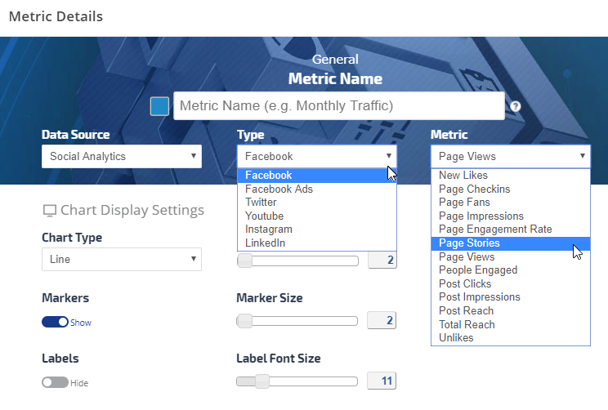This screenshot has height=410, width=608.
Task: Open the Data Source dropdown
Action: click(x=121, y=156)
